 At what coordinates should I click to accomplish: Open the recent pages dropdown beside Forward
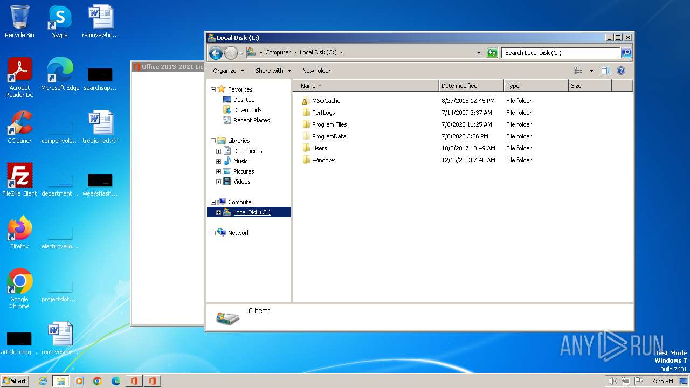point(241,53)
